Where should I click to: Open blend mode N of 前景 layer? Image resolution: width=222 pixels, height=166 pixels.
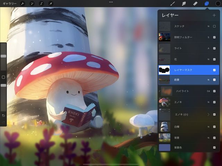pyautogui.click(x=208, y=80)
